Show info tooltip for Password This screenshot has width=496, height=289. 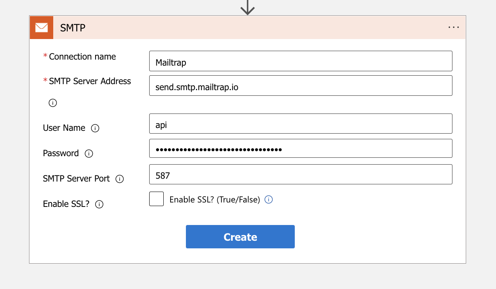tap(89, 153)
